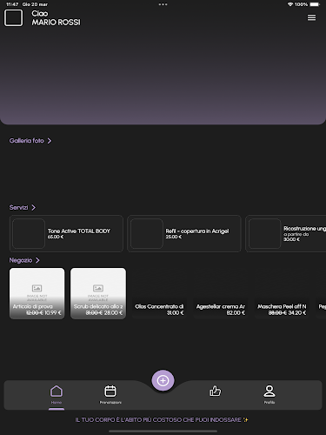326x435 pixels.
Task: Open the Ricostruzione unghie service card
Action: (286, 233)
